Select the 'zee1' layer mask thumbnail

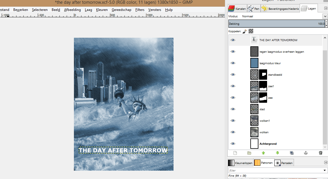tap(263, 86)
